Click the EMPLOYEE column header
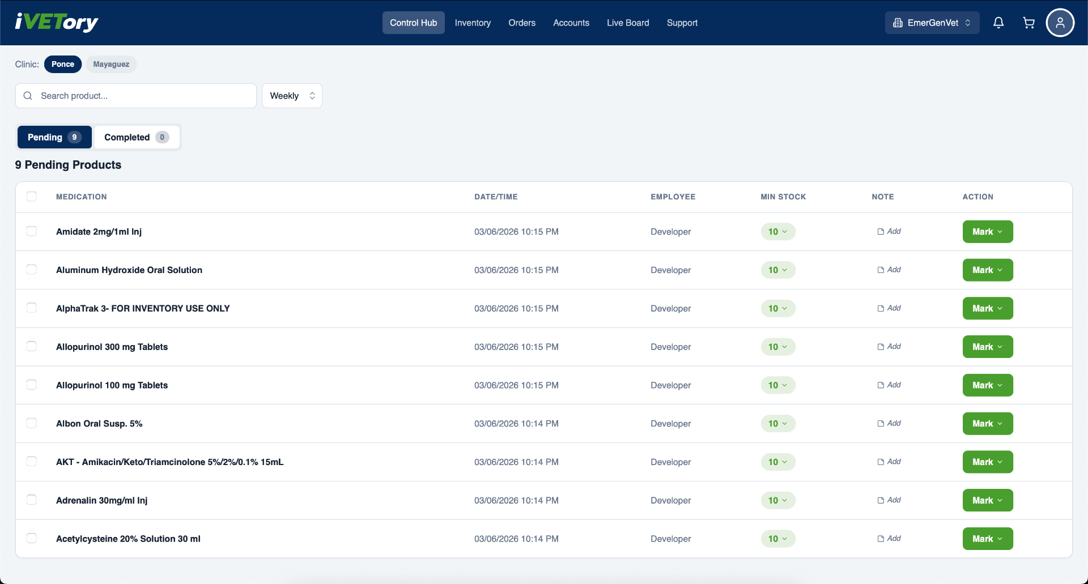The width and height of the screenshot is (1088, 584). click(x=673, y=197)
